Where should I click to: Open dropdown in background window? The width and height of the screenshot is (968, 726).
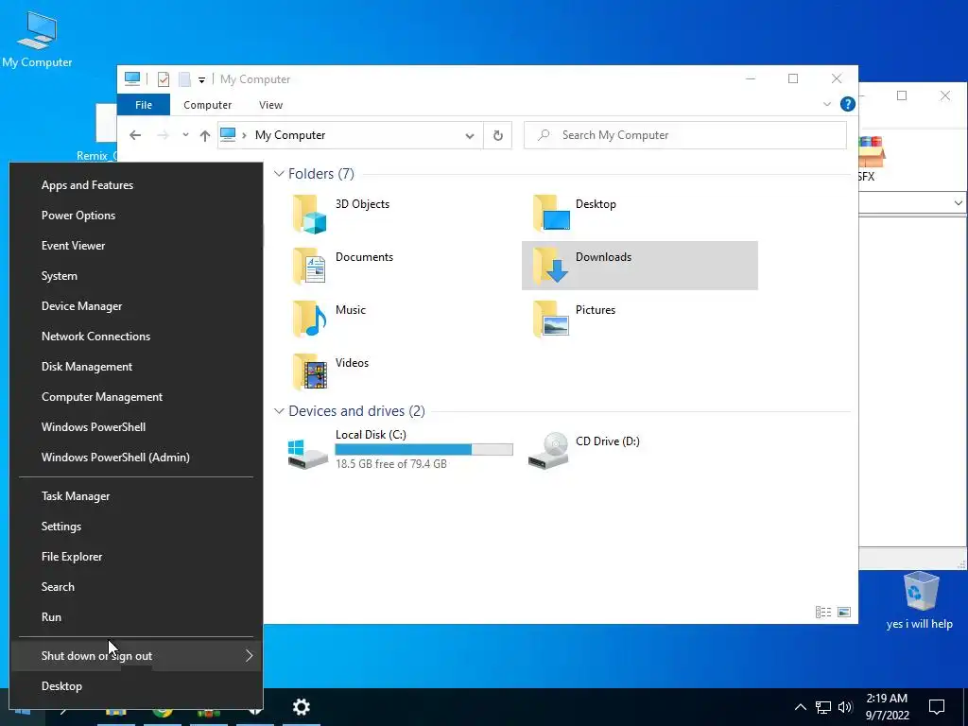pos(958,202)
